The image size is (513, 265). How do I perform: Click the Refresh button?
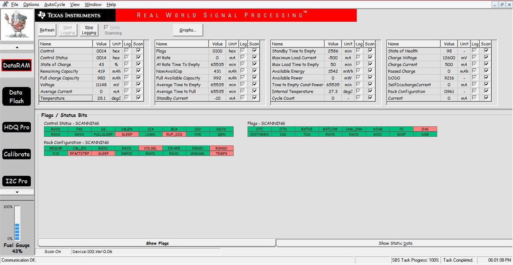click(47, 30)
